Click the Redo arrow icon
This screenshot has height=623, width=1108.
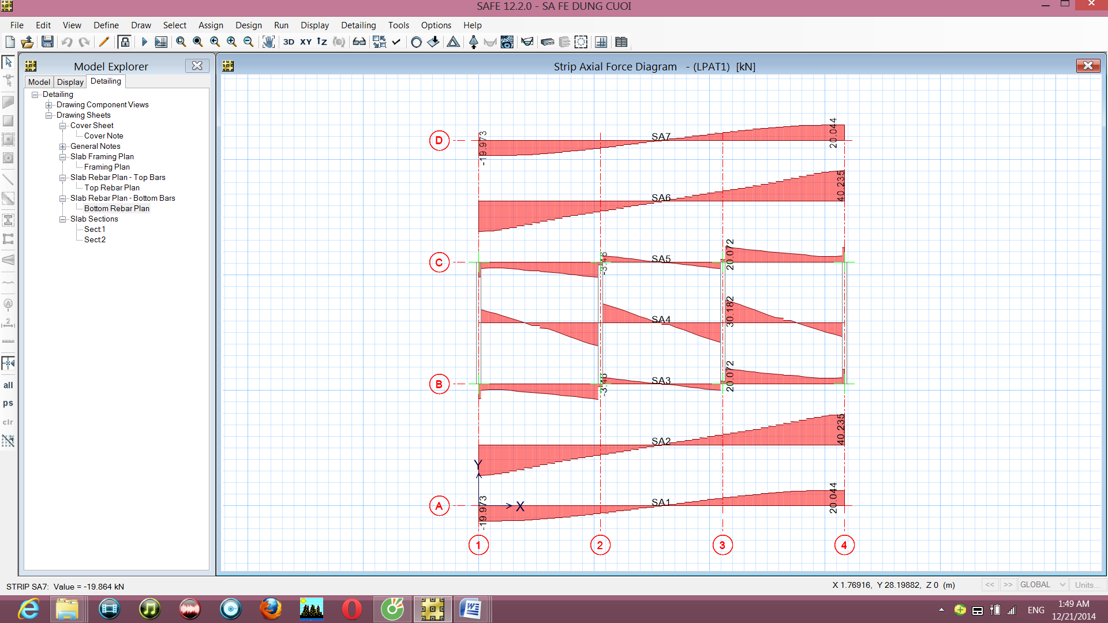[84, 42]
